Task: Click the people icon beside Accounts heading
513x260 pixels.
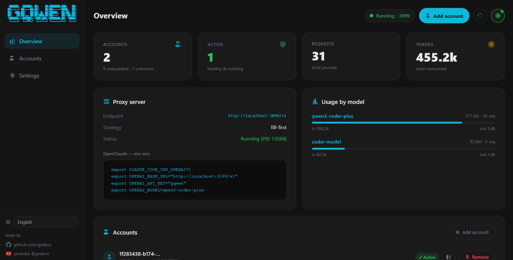Action: (106, 232)
